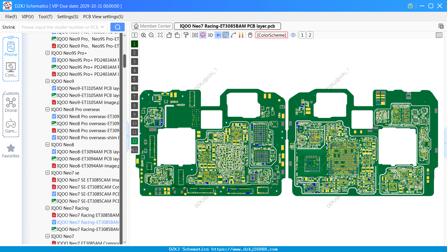Click the left PCB board view
The height and width of the screenshot is (252, 447).
(x=211, y=142)
